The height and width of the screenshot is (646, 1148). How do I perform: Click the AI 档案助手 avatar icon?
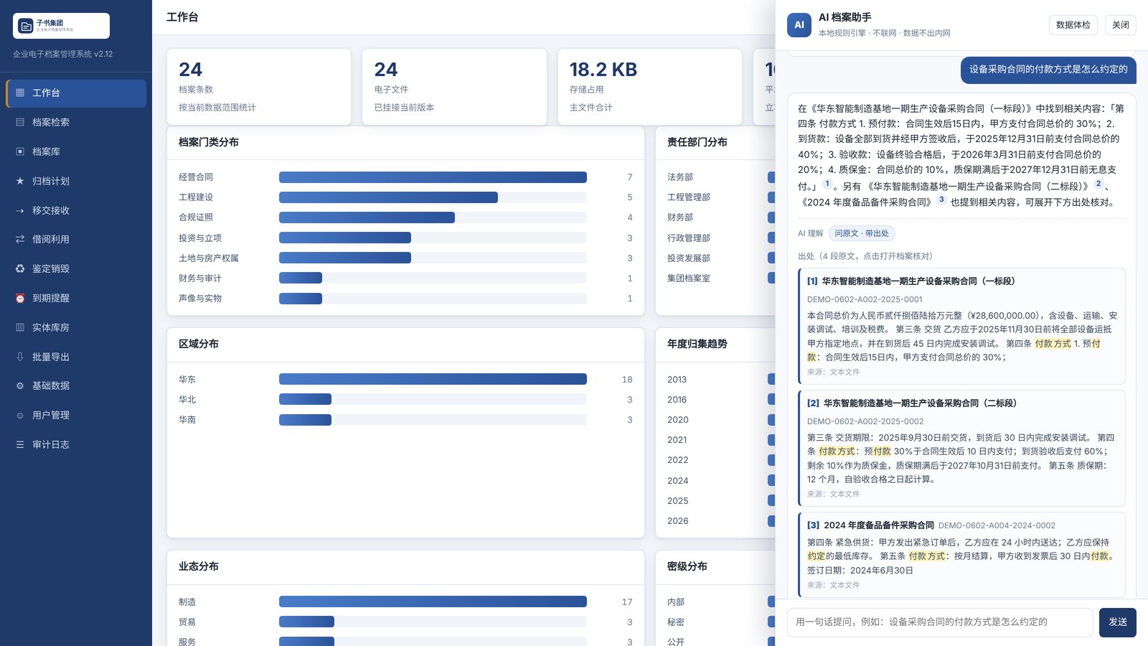click(x=799, y=25)
